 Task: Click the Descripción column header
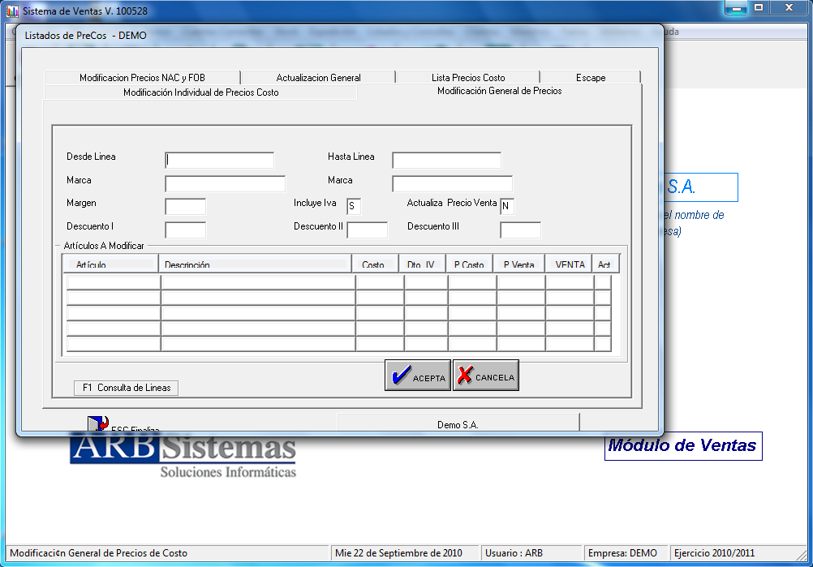[x=255, y=264]
